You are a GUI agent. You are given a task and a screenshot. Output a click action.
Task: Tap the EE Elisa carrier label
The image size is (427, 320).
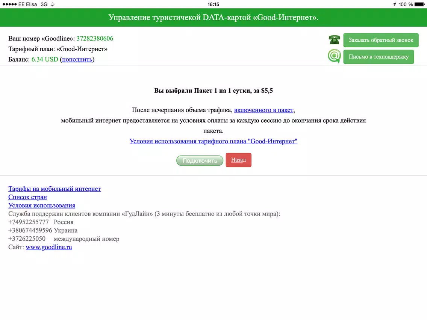point(27,5)
